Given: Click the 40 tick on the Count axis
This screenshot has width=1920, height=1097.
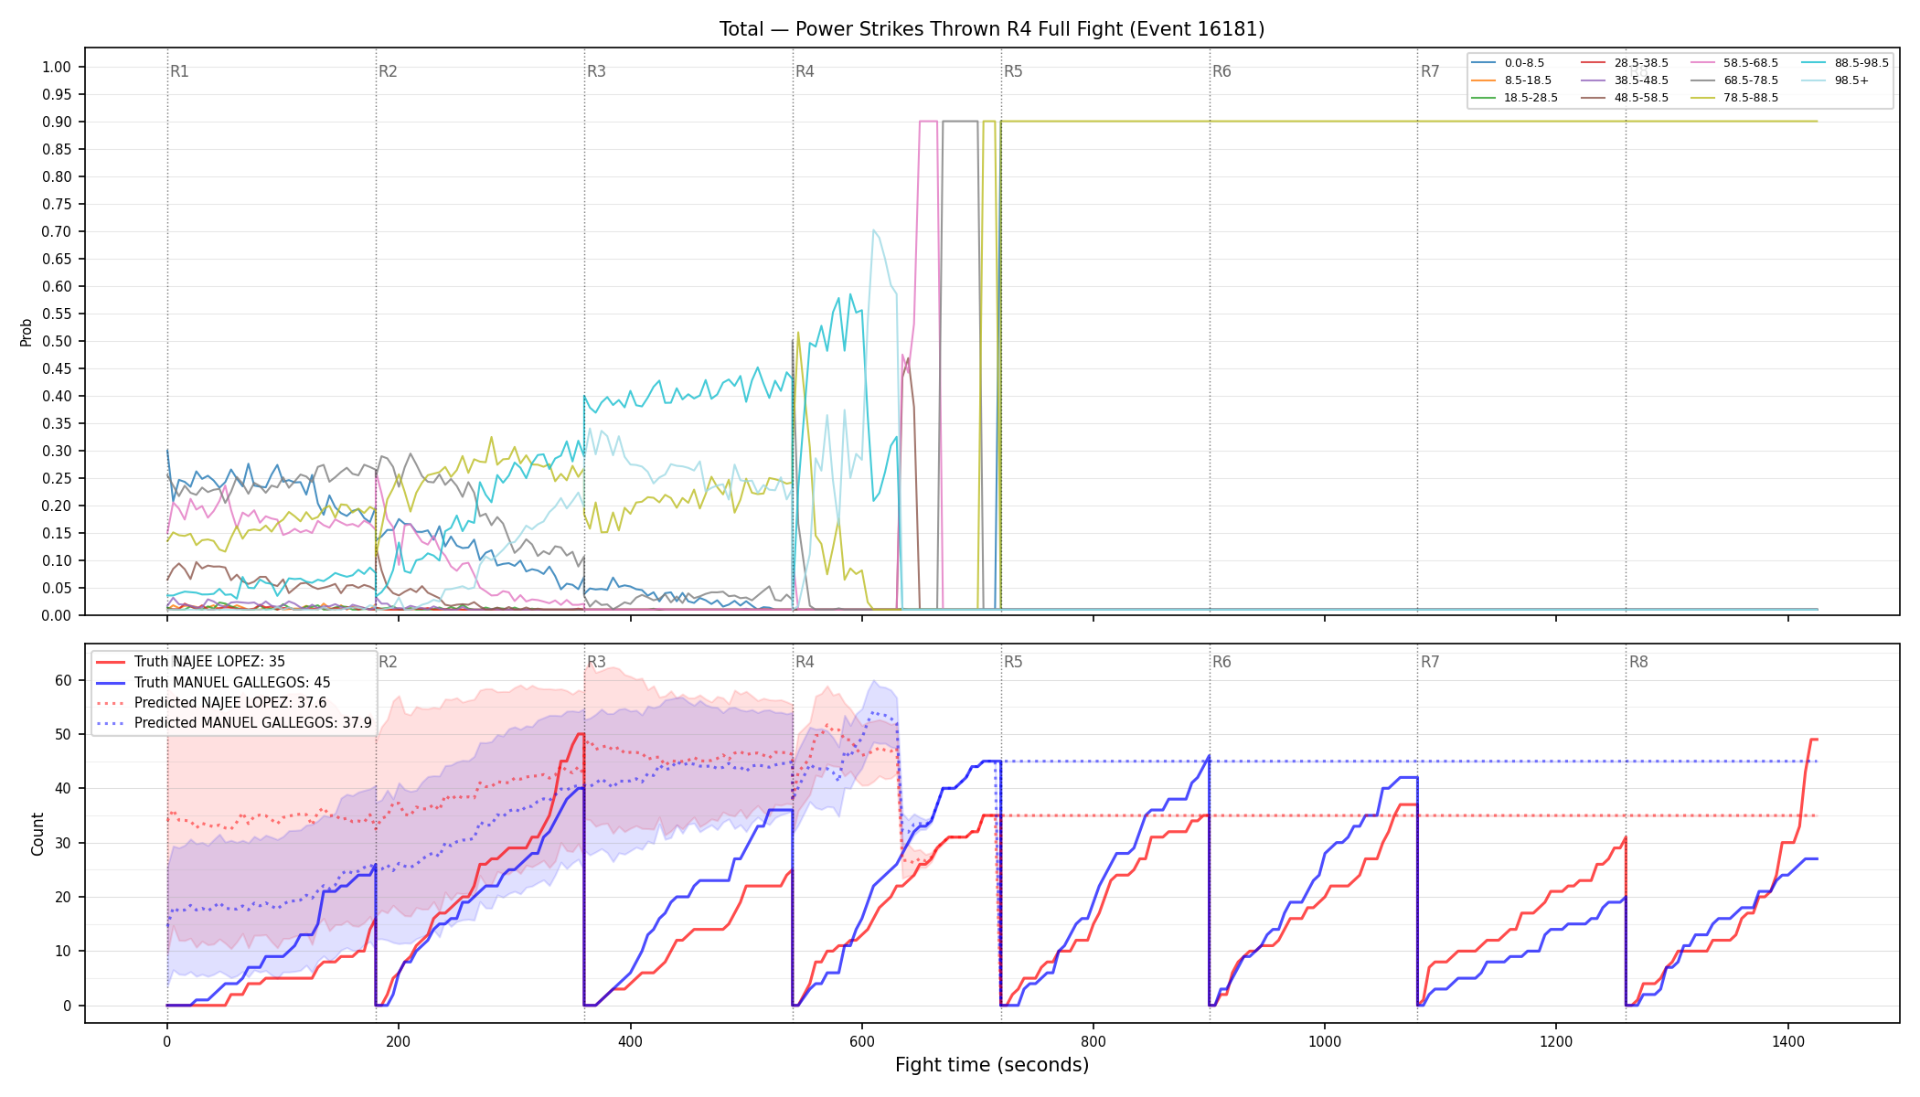Looking at the screenshot, I should point(64,788).
